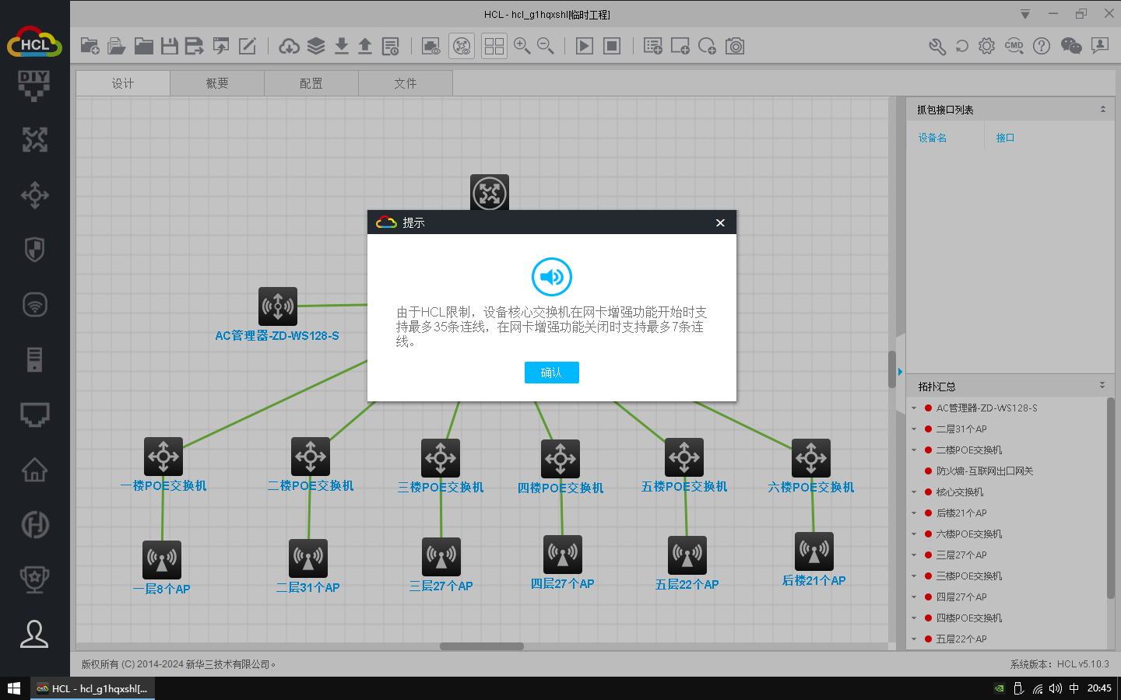Click the save-as disk with arrow icon
The height and width of the screenshot is (700, 1121).
click(194, 46)
